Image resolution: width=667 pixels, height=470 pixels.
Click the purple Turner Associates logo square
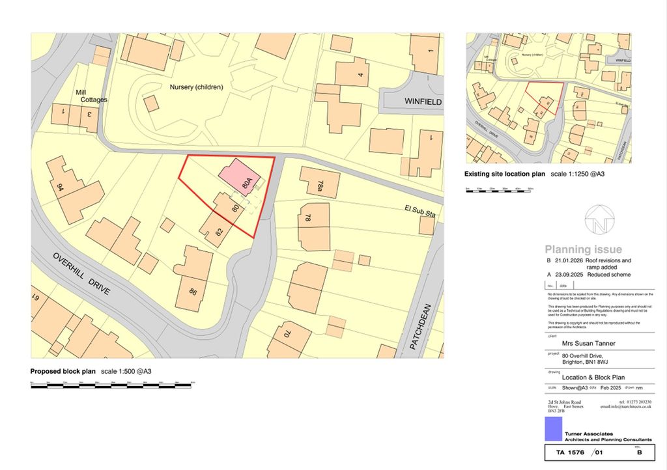pos(553,429)
